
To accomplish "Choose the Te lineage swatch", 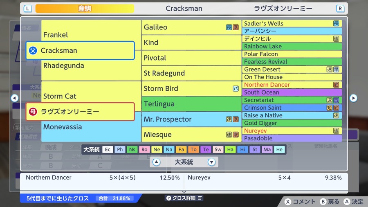I will coord(206,149).
